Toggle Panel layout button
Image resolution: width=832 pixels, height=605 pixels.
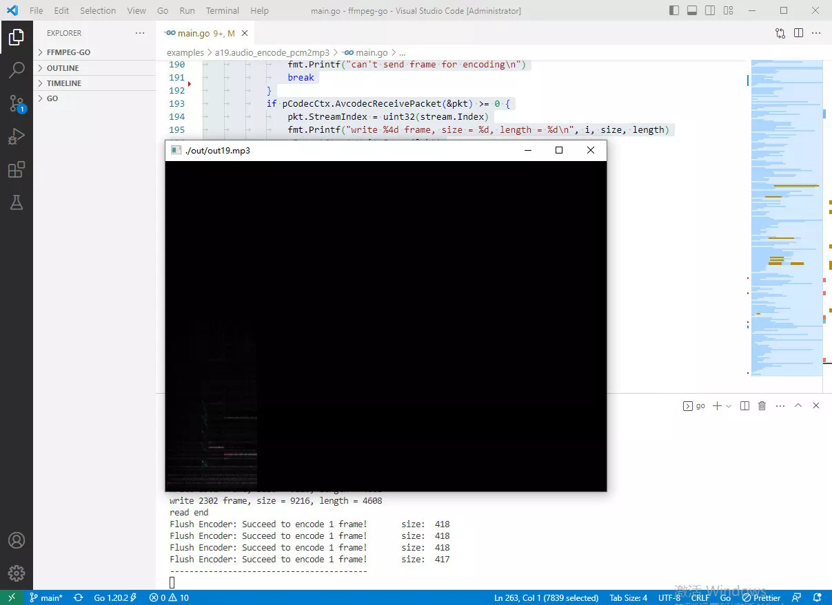692,10
